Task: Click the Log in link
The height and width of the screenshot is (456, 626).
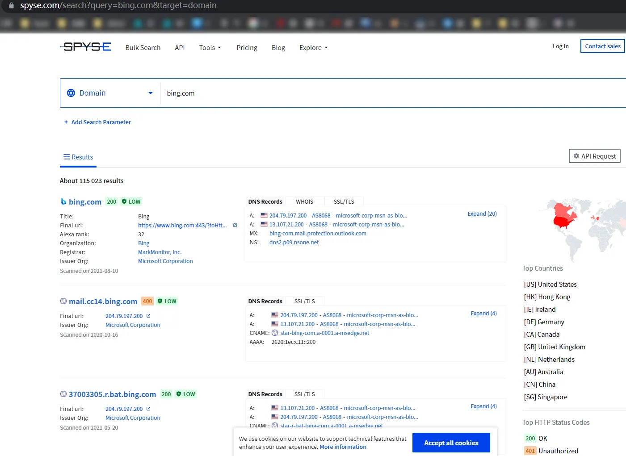Action: 560,46
